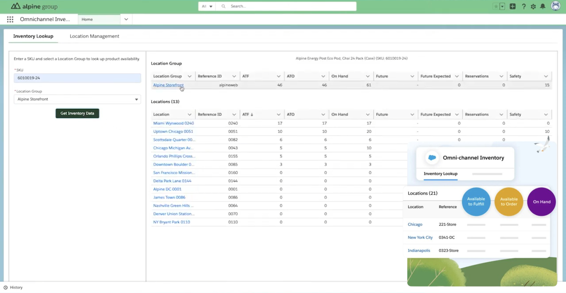
Task: Open the NY Bryant Park 0110 link
Action: point(172,222)
